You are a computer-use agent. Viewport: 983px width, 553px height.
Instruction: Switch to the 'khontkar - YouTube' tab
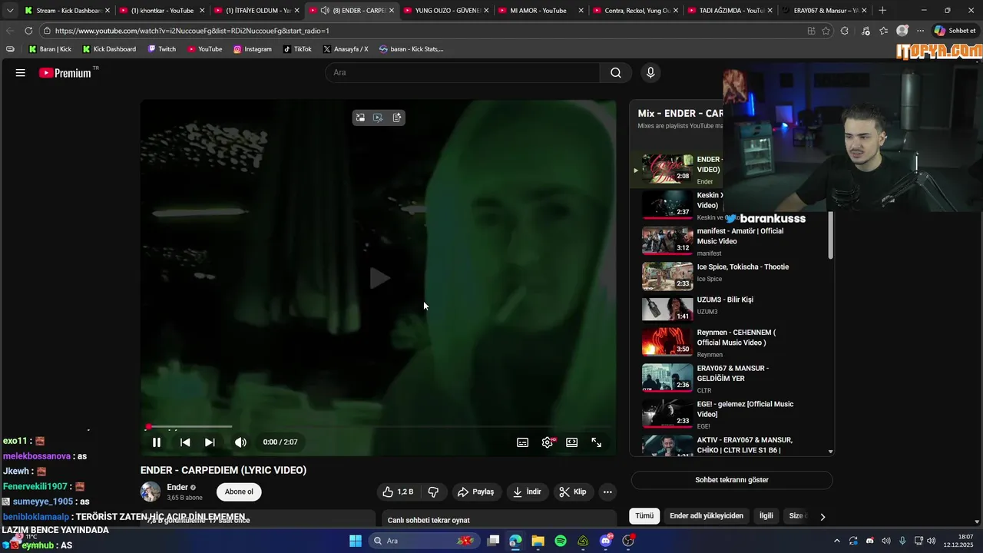coord(162,11)
